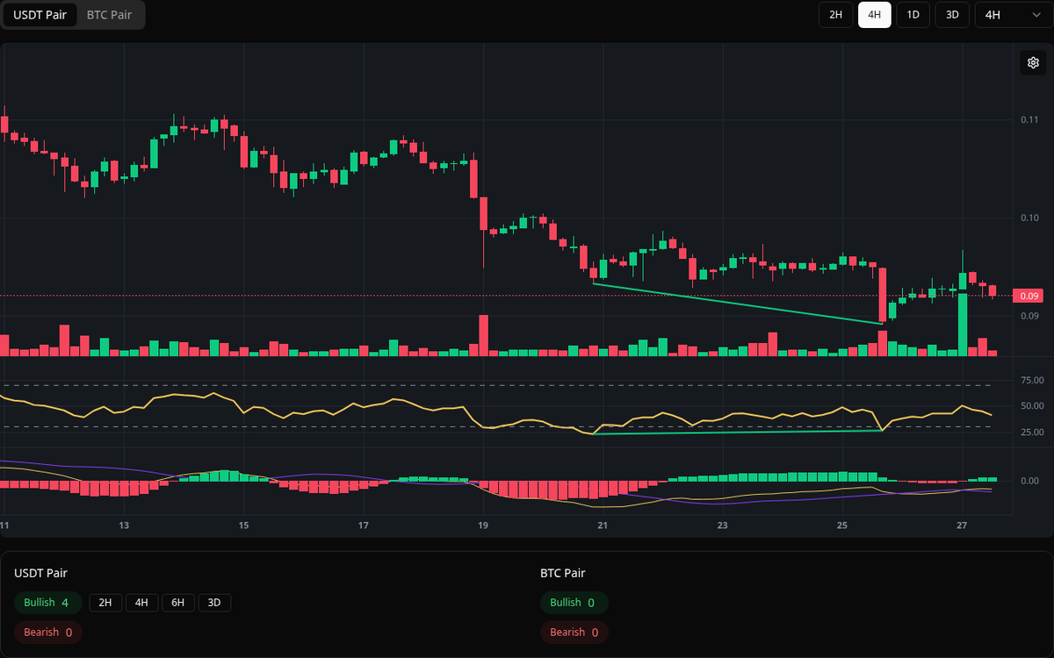Choose the 1D timeframe button
1054x658 pixels.
click(x=913, y=15)
